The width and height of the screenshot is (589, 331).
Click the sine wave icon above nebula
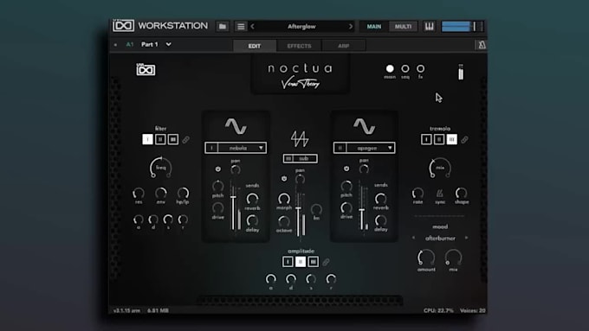tap(236, 126)
